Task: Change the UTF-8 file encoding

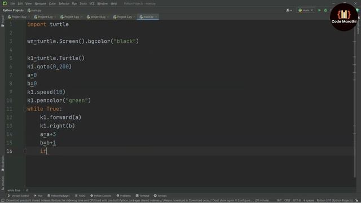Action: tap(297, 201)
